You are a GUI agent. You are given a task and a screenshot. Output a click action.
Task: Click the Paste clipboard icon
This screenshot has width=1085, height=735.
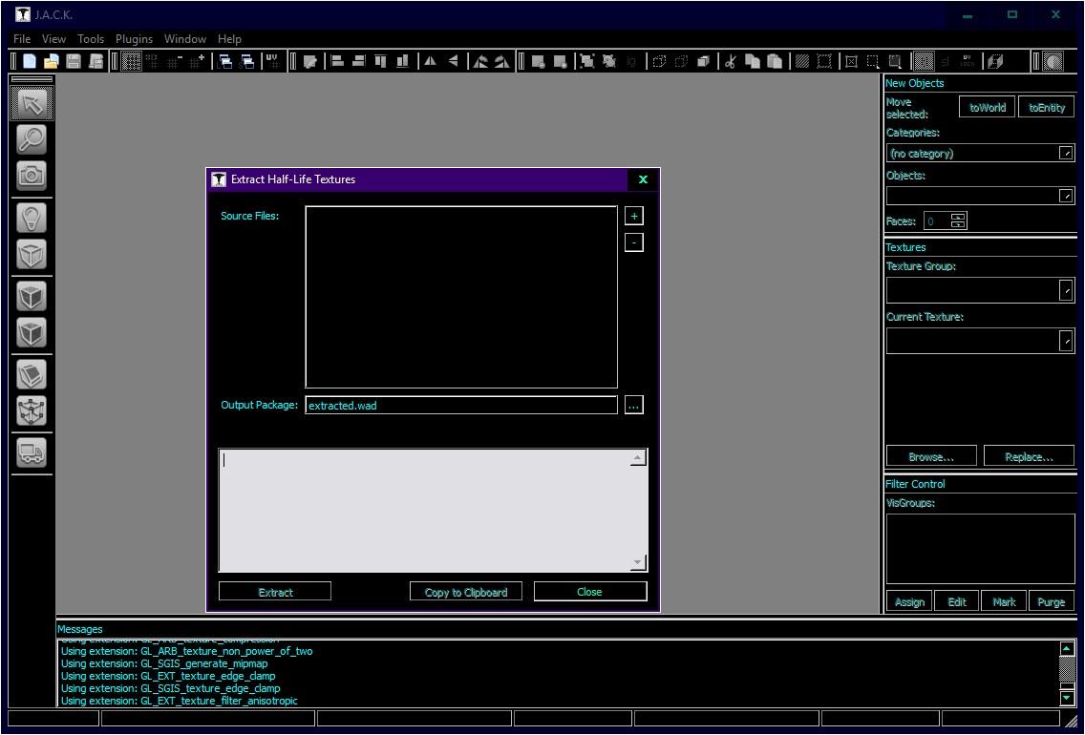pyautogui.click(x=775, y=61)
